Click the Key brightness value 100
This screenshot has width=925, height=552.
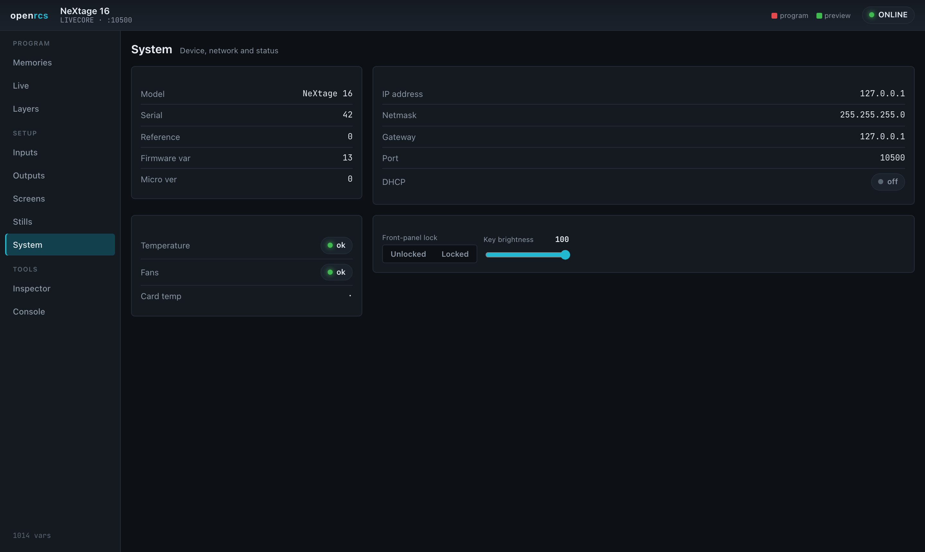[x=562, y=239]
